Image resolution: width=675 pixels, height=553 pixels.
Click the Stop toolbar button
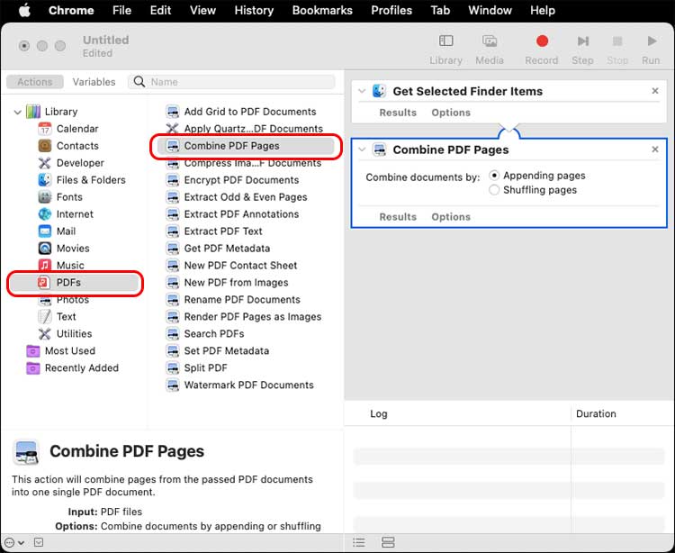tap(617, 50)
